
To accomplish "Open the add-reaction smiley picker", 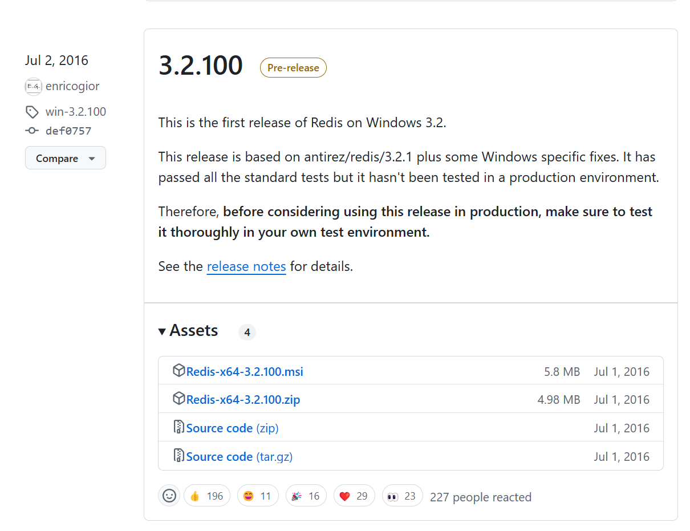I will pyautogui.click(x=169, y=495).
